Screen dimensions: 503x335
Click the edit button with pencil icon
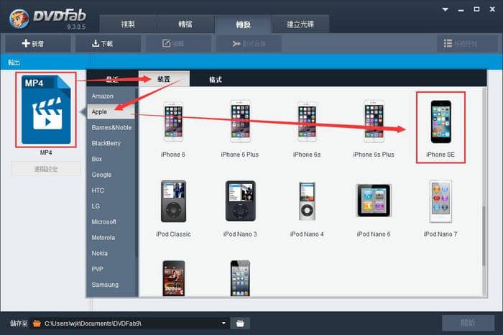(178, 43)
